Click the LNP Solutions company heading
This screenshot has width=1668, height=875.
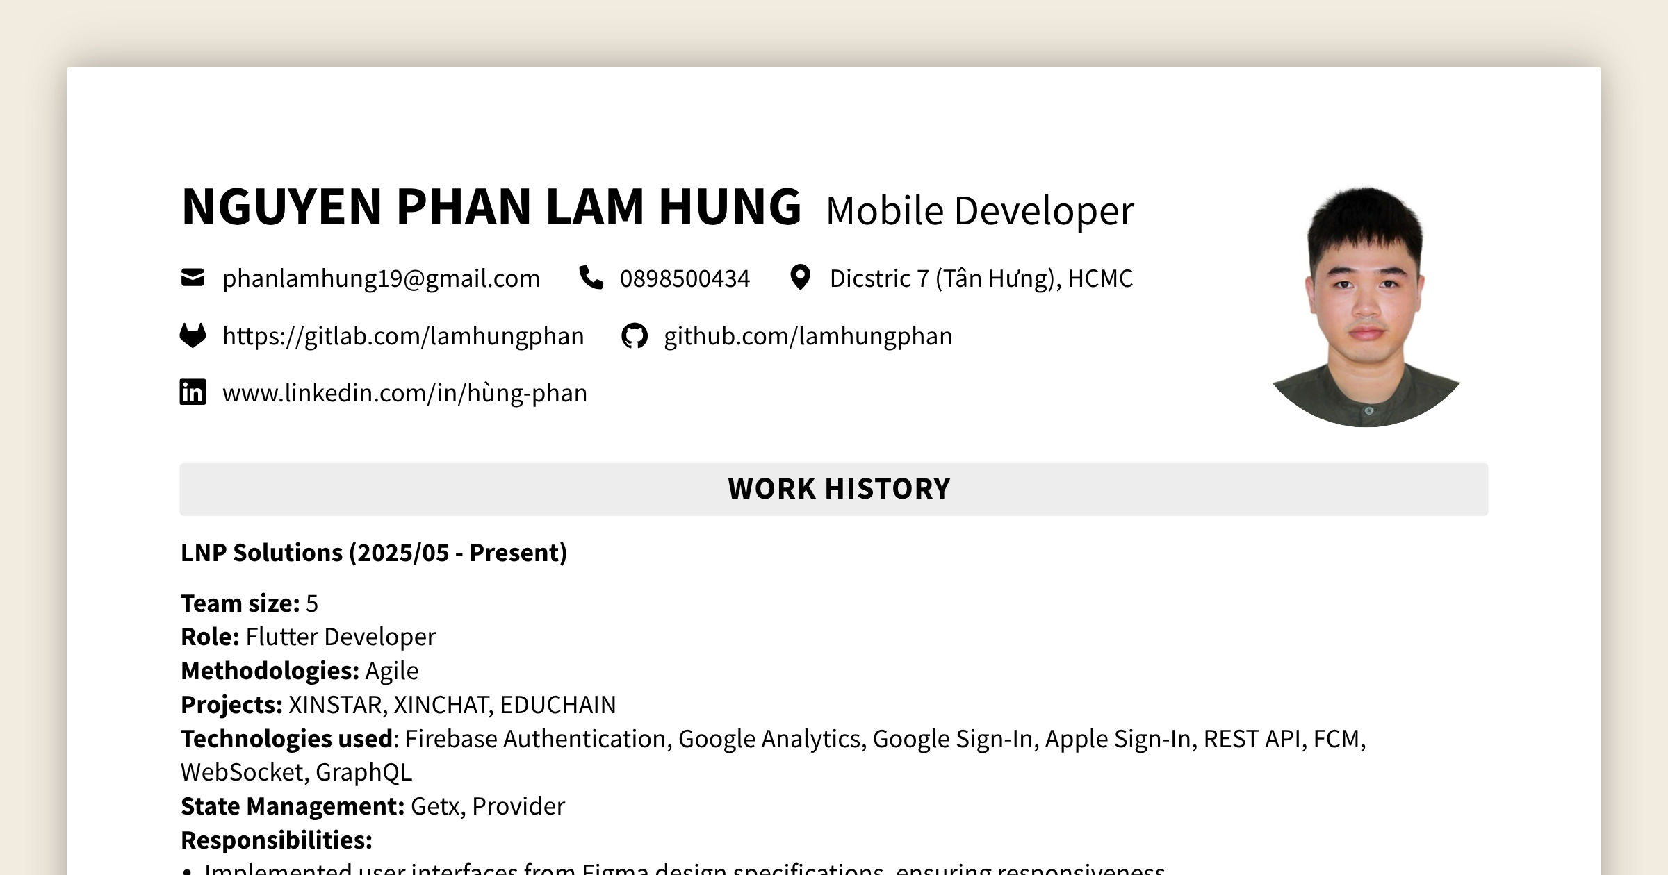373,553
